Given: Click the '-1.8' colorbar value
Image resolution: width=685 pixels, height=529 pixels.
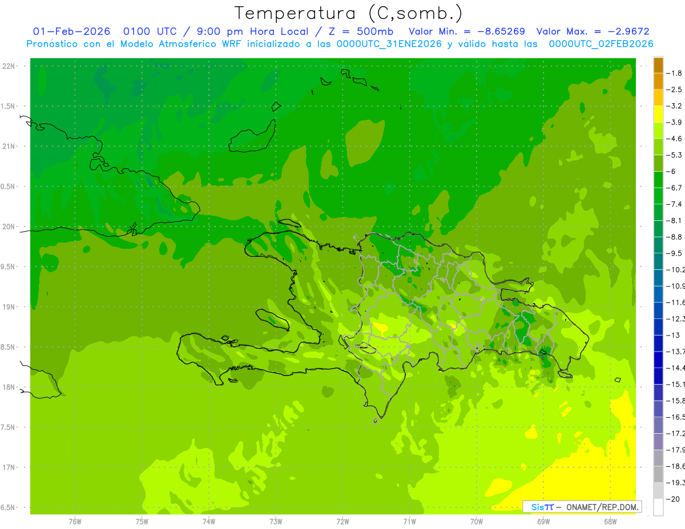Looking at the screenshot, I should (675, 73).
